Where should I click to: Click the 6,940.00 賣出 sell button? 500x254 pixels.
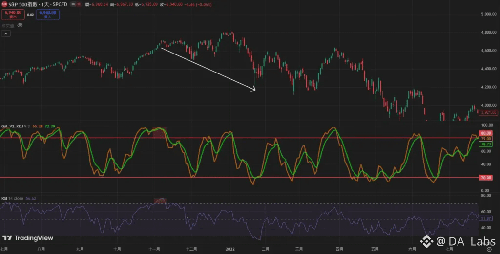[13, 15]
